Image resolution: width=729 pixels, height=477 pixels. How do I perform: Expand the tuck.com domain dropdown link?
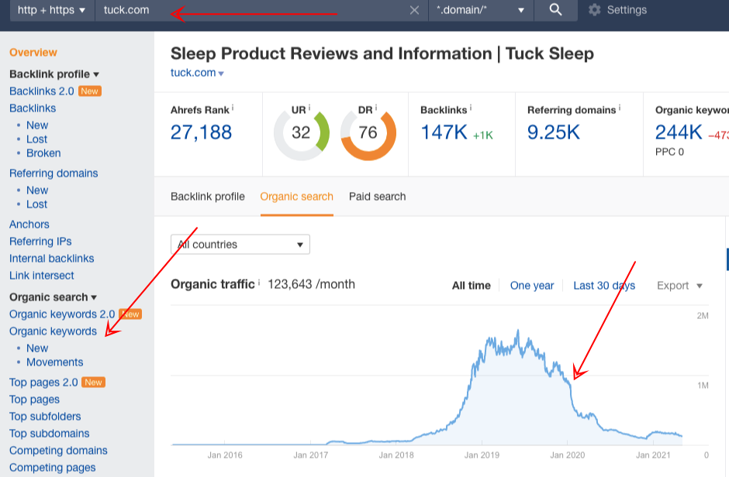(x=197, y=73)
